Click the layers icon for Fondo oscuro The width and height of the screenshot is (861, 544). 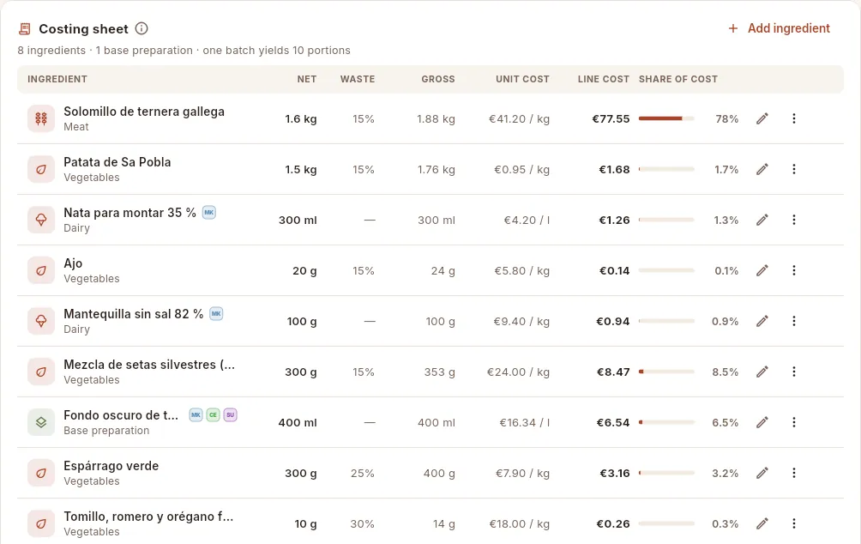(41, 422)
